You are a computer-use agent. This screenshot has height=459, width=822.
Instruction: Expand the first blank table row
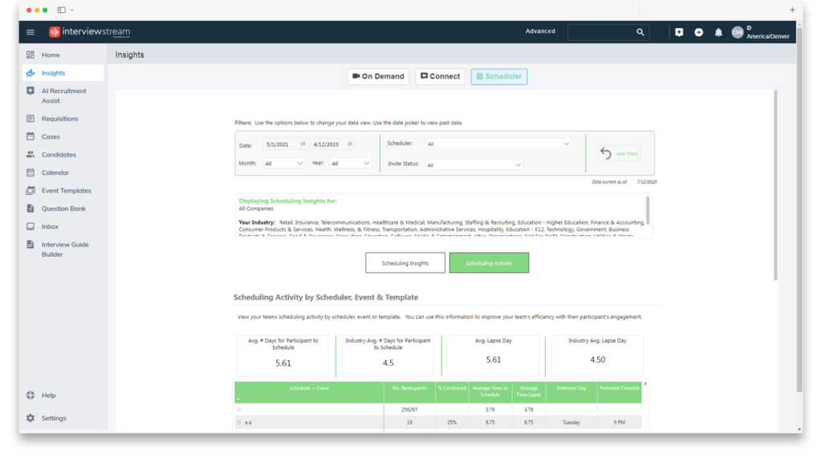pos(238,410)
